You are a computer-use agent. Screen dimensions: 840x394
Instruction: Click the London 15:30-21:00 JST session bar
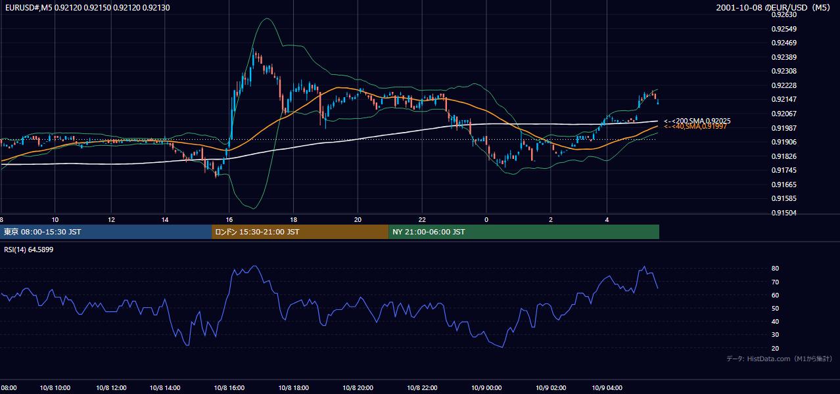[300, 232]
